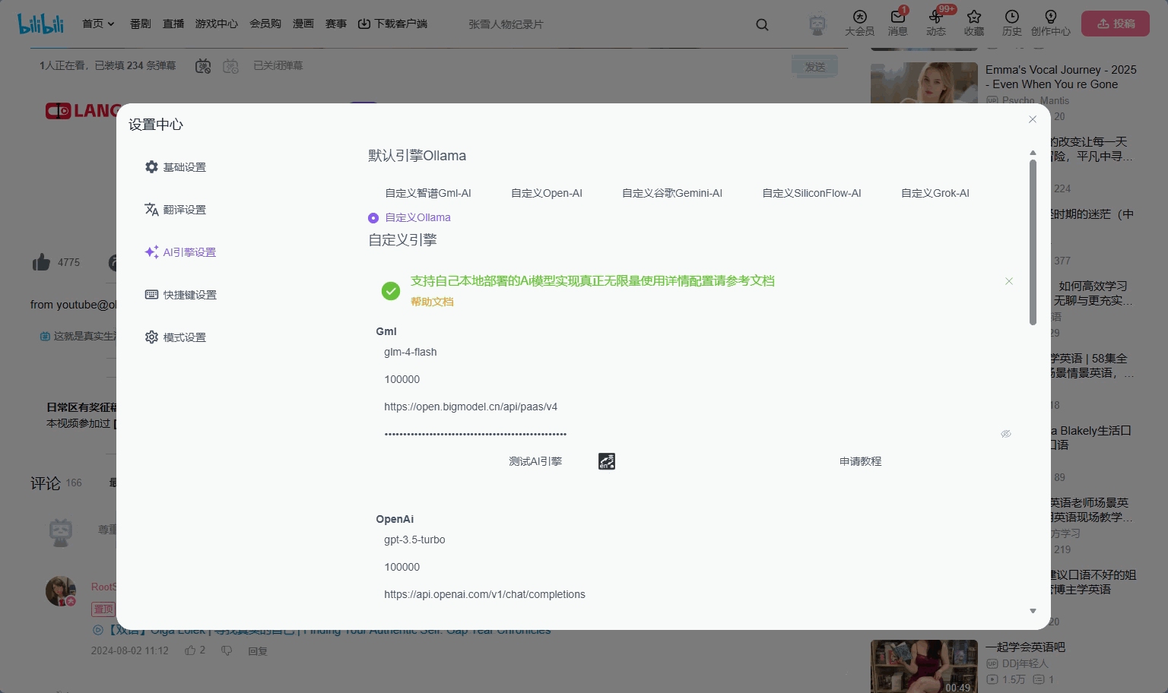Open the pinned commenter's avatar
Screen dimensions: 1168x693
pos(61,591)
